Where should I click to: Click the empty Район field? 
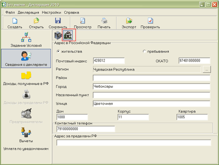(151, 78)
